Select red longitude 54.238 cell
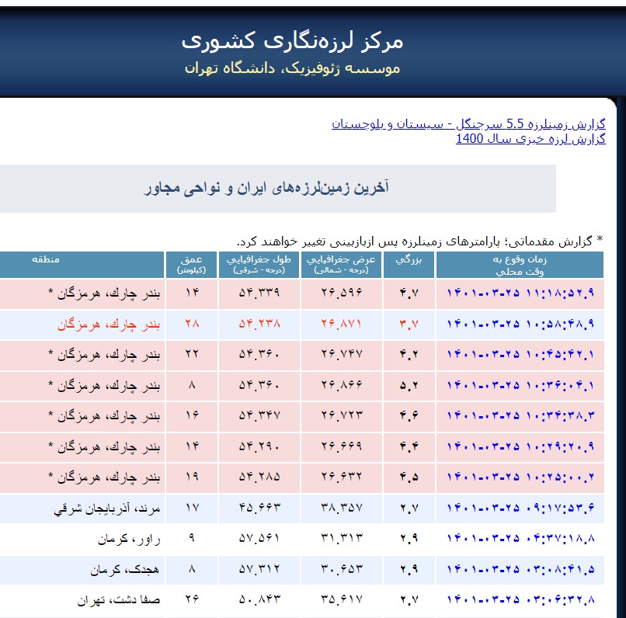 pyautogui.click(x=259, y=324)
